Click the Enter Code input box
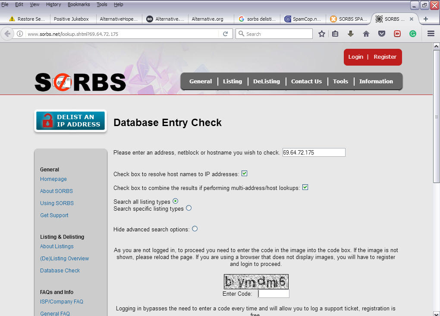The image size is (440, 316). pos(273,294)
